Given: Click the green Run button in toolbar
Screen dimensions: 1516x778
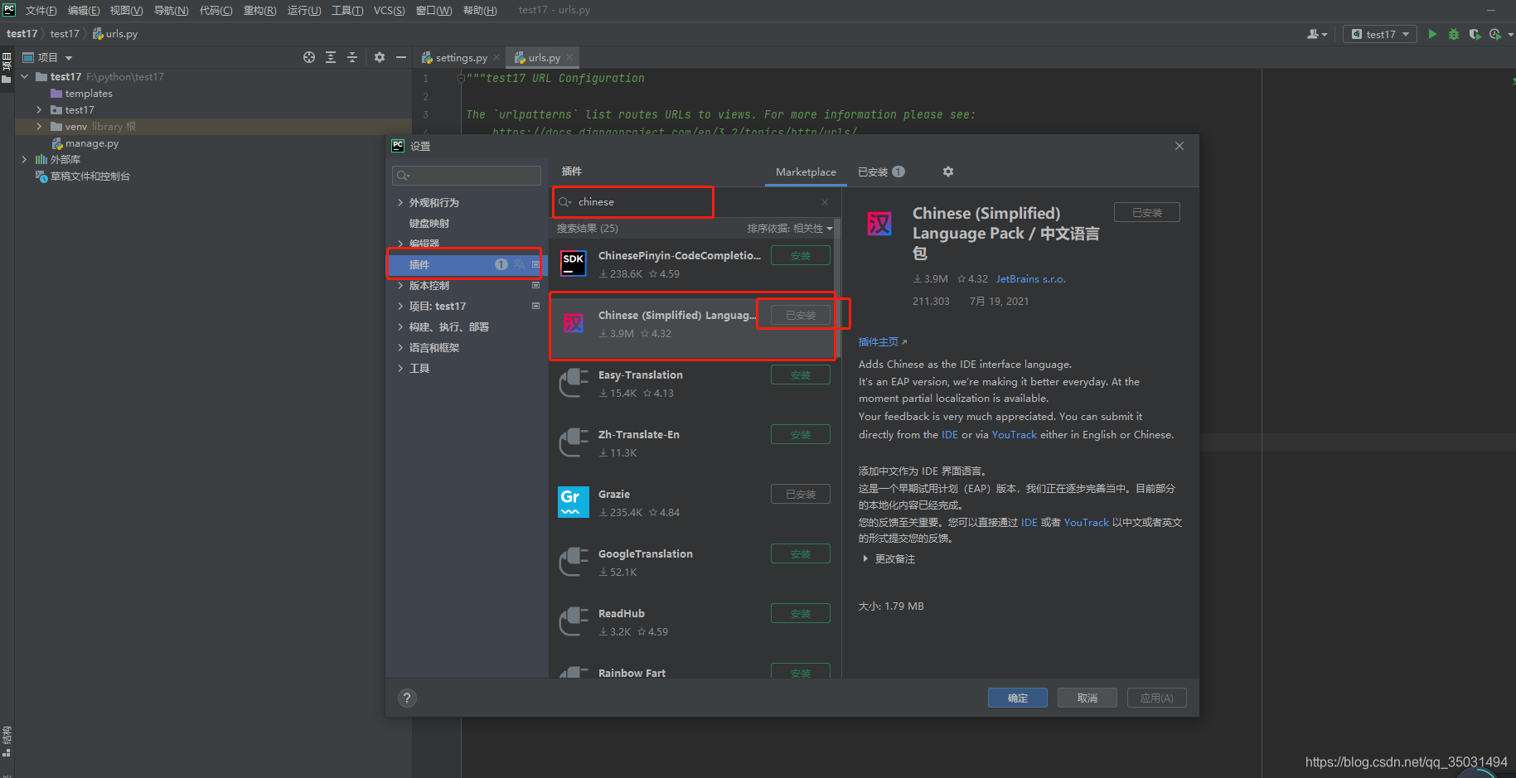Looking at the screenshot, I should (x=1432, y=34).
